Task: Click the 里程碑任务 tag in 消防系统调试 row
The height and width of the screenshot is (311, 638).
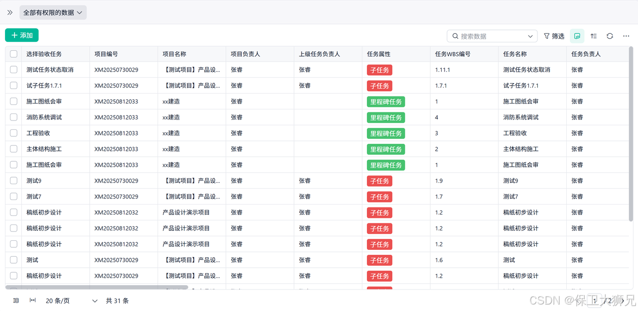Action: click(x=386, y=117)
